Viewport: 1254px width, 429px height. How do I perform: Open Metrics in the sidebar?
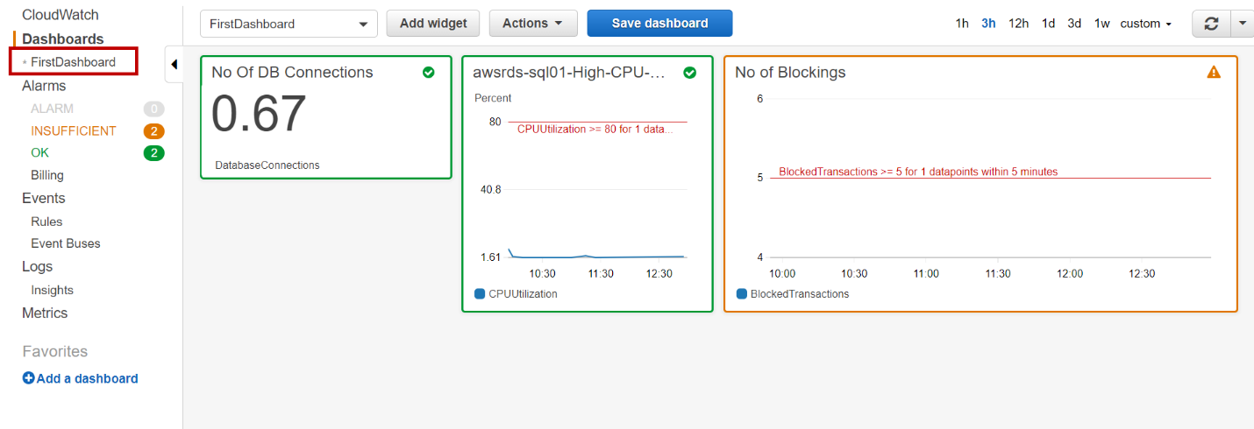[45, 313]
